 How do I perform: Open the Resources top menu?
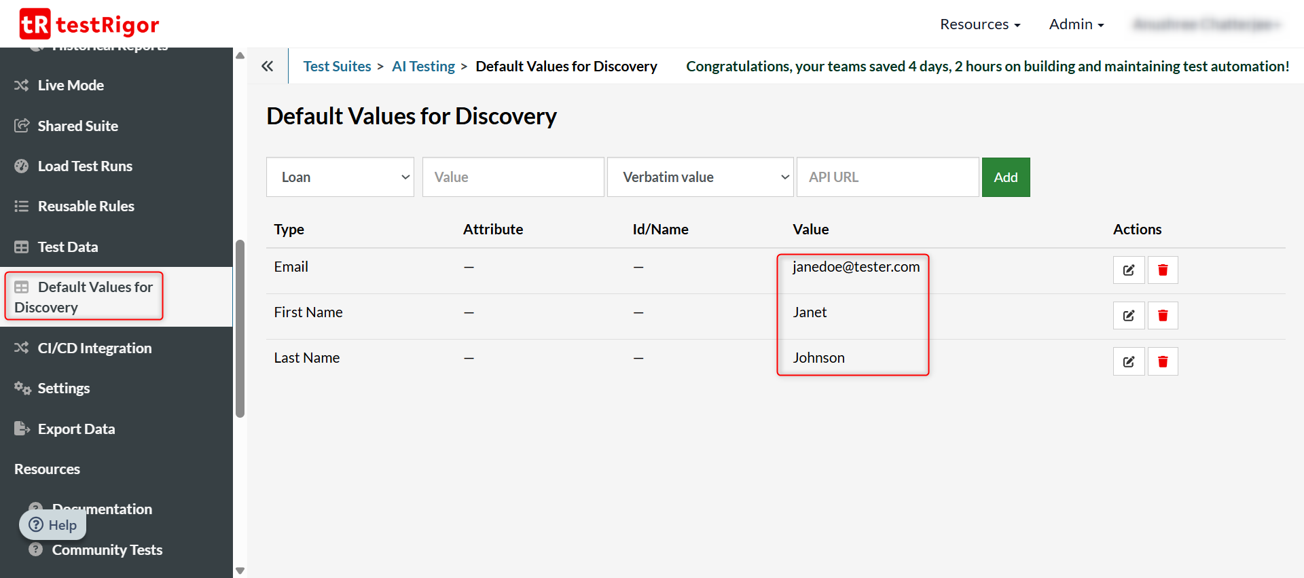pos(979,24)
